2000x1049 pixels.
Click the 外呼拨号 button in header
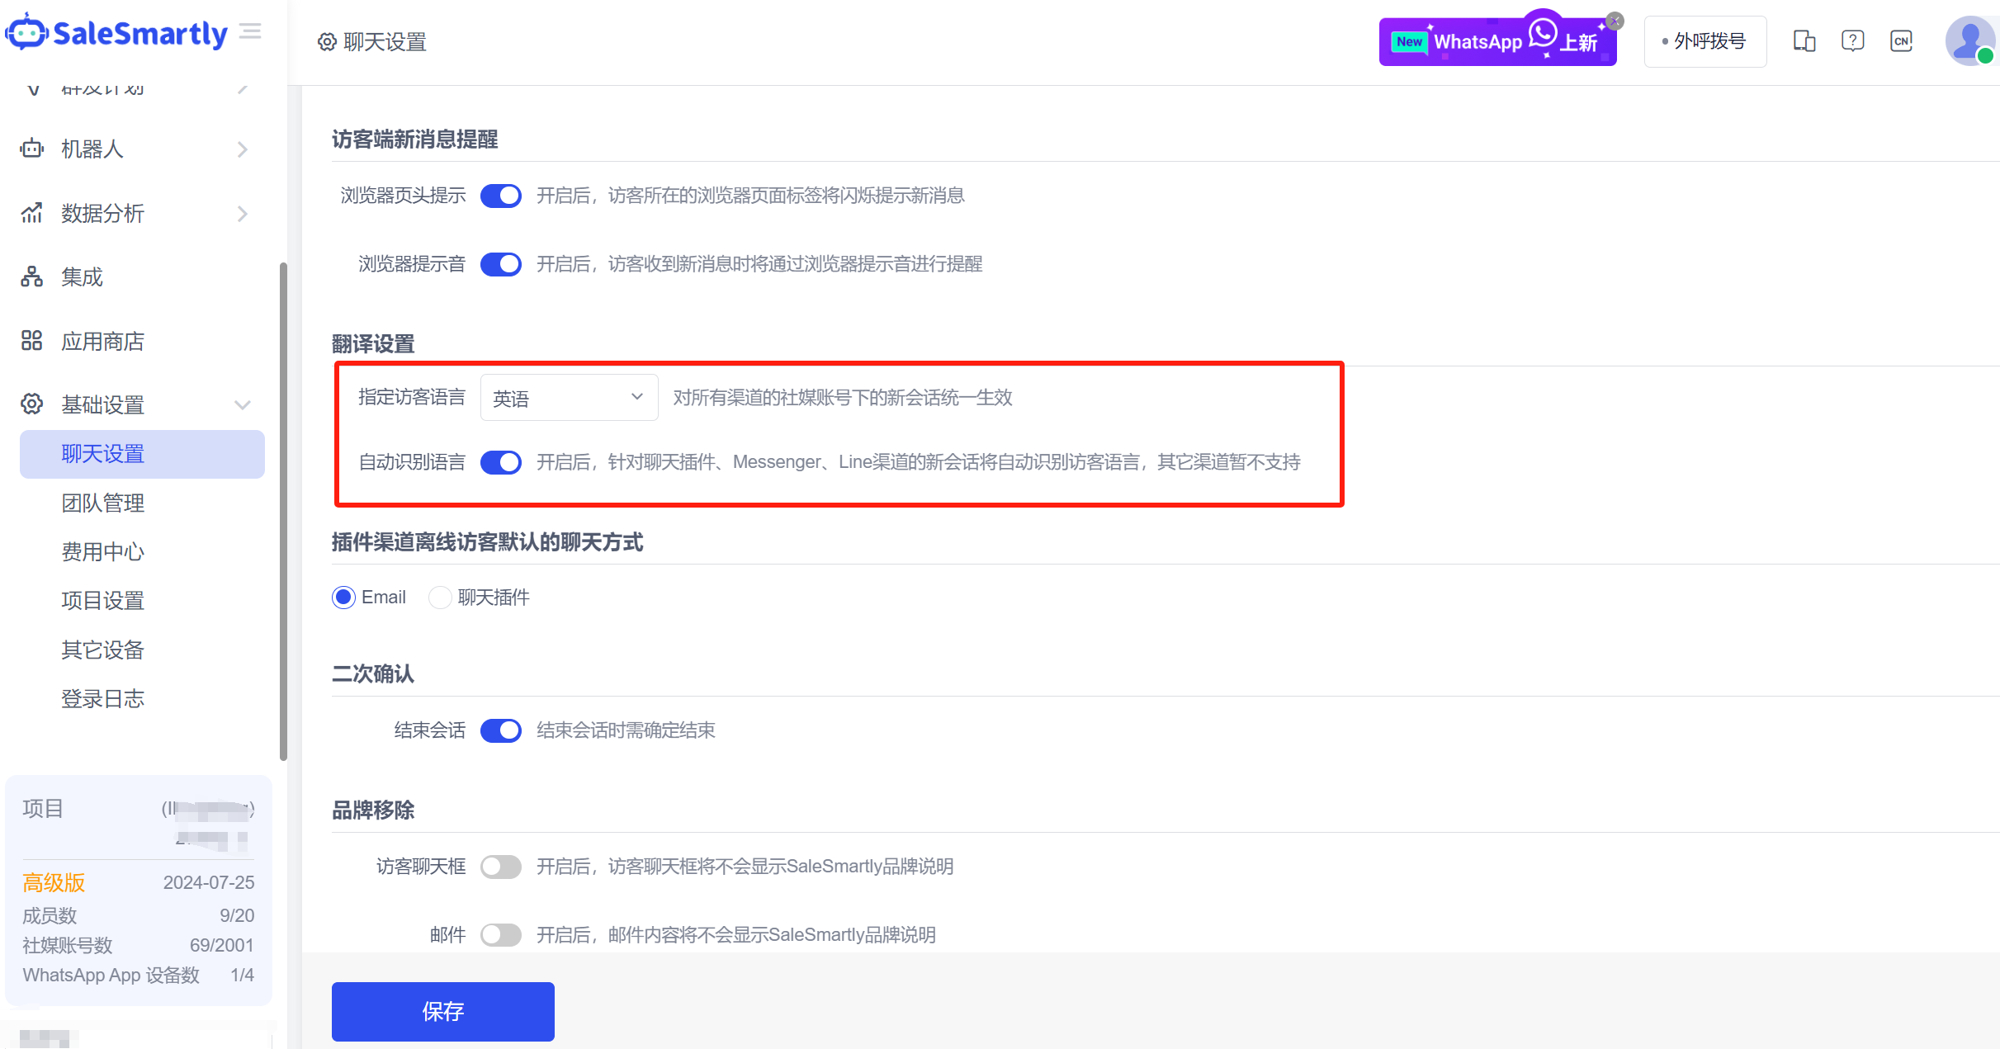pyautogui.click(x=1704, y=41)
